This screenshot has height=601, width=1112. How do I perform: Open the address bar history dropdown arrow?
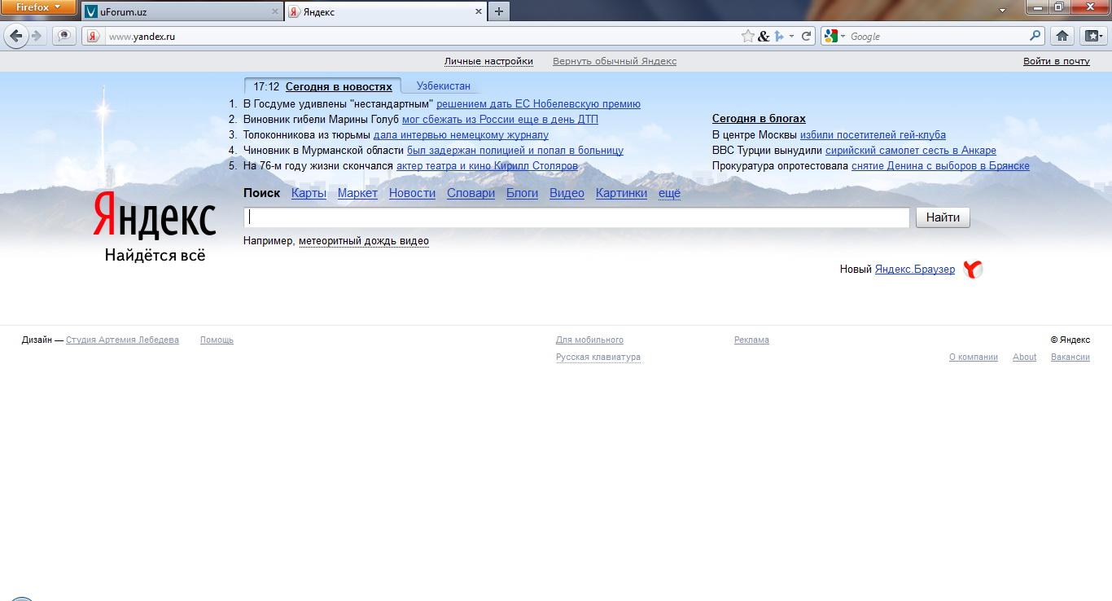coord(791,36)
